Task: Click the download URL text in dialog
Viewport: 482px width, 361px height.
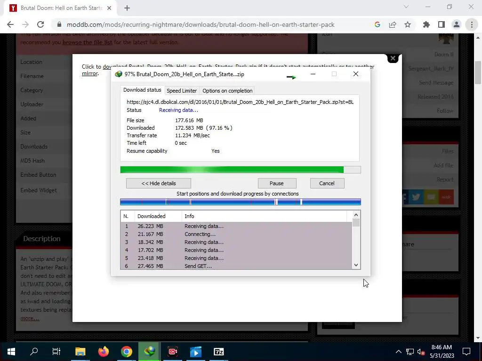Action: 240,102
